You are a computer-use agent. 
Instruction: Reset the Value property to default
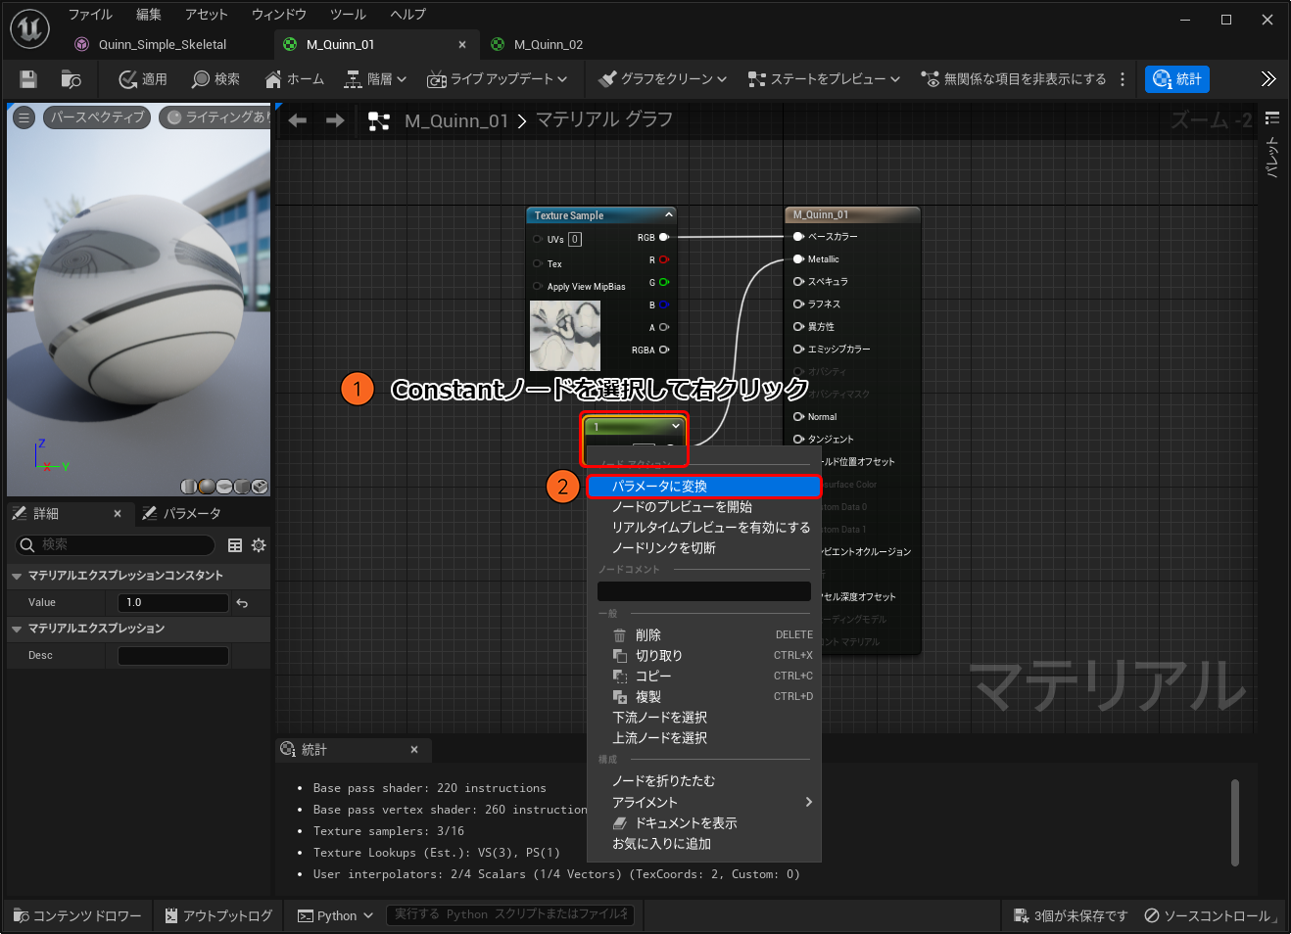242,603
